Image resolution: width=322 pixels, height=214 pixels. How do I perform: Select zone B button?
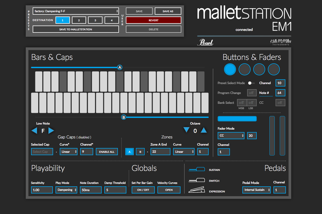point(140,152)
